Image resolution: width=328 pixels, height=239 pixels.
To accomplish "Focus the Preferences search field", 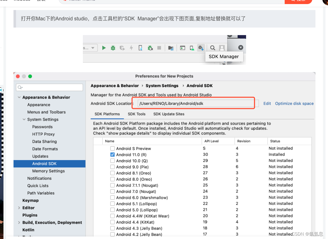I will point(49,87).
